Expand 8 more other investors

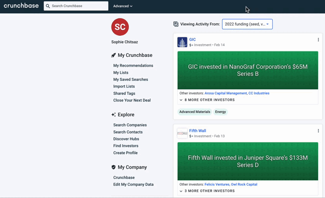point(207,100)
